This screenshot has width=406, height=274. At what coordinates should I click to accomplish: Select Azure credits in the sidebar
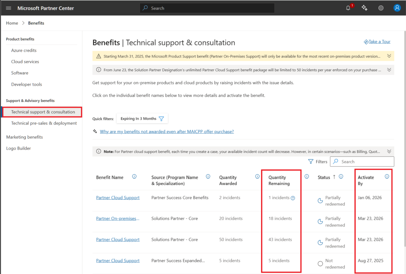coord(24,50)
